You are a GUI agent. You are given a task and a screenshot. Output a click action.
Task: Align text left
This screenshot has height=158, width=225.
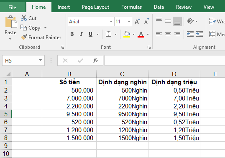coord(159,34)
